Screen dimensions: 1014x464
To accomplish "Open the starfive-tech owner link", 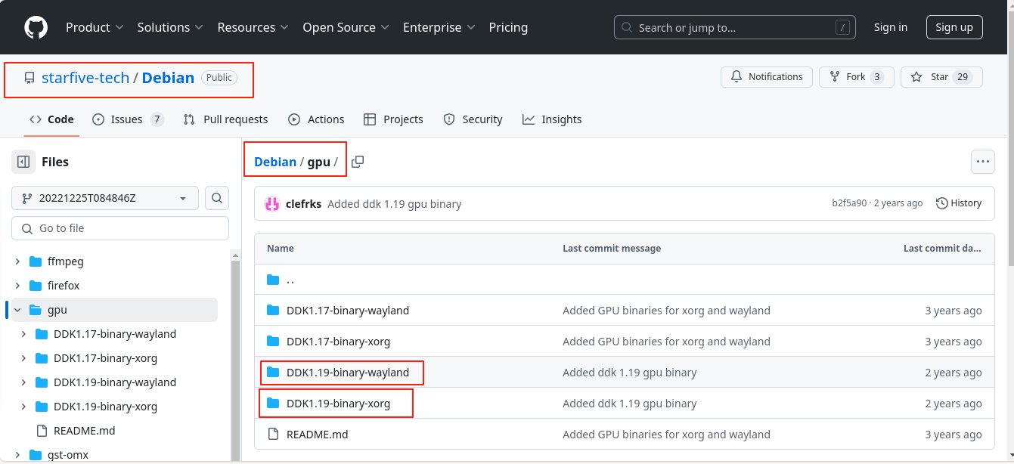I will click(x=85, y=77).
